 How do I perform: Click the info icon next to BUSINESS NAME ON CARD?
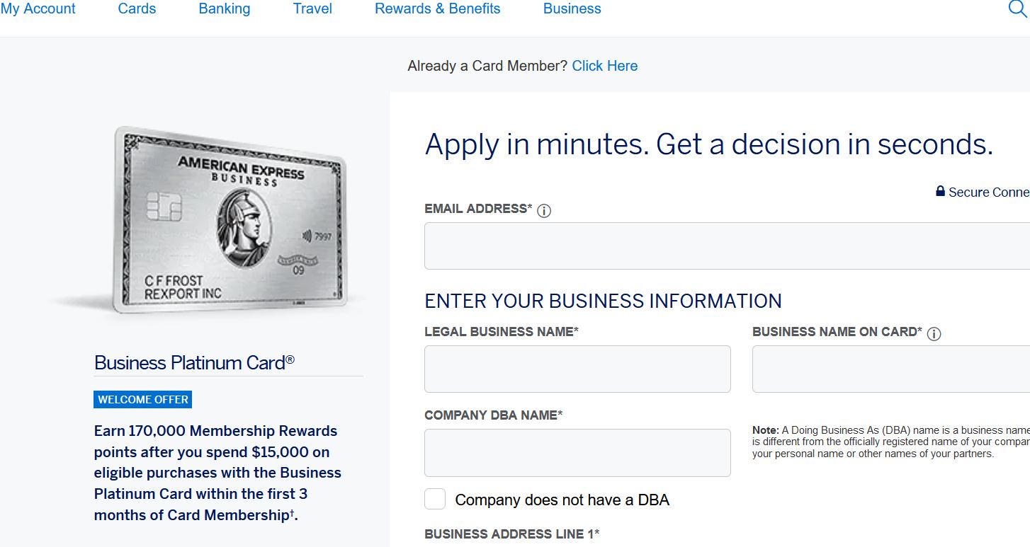935,333
